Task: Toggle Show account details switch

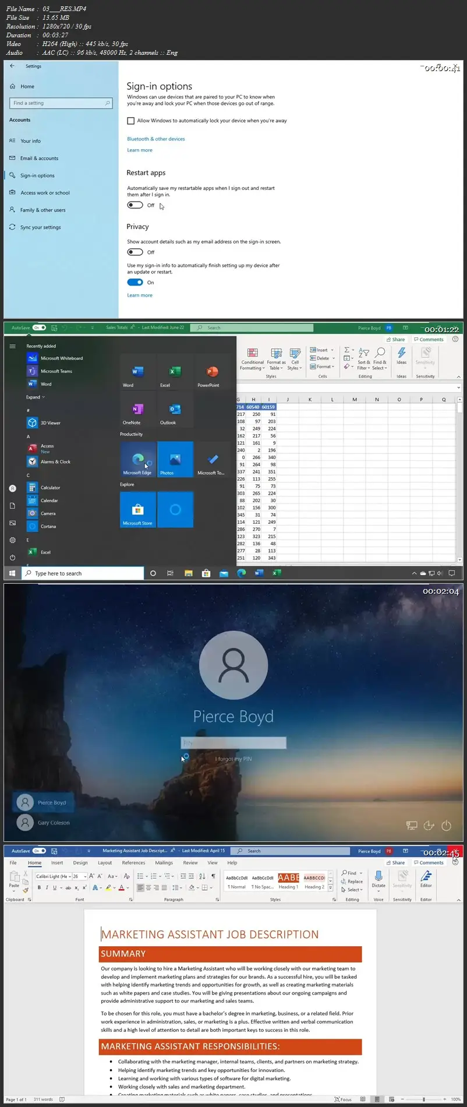Action: (135, 252)
